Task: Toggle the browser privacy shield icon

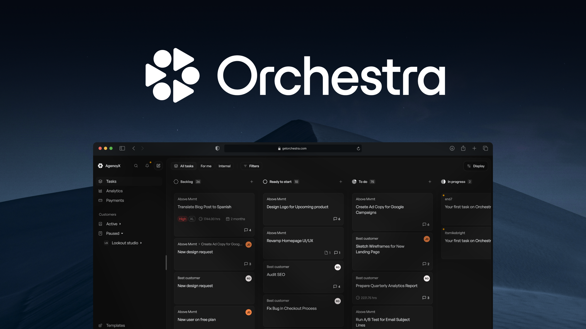Action: point(217,148)
